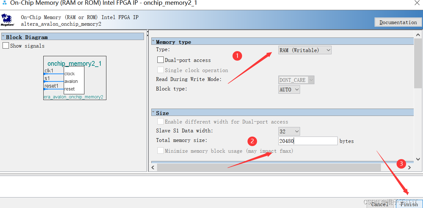This screenshot has height=208, width=423.
Task: Click the vertical scrollbar thumb
Action: 418,63
